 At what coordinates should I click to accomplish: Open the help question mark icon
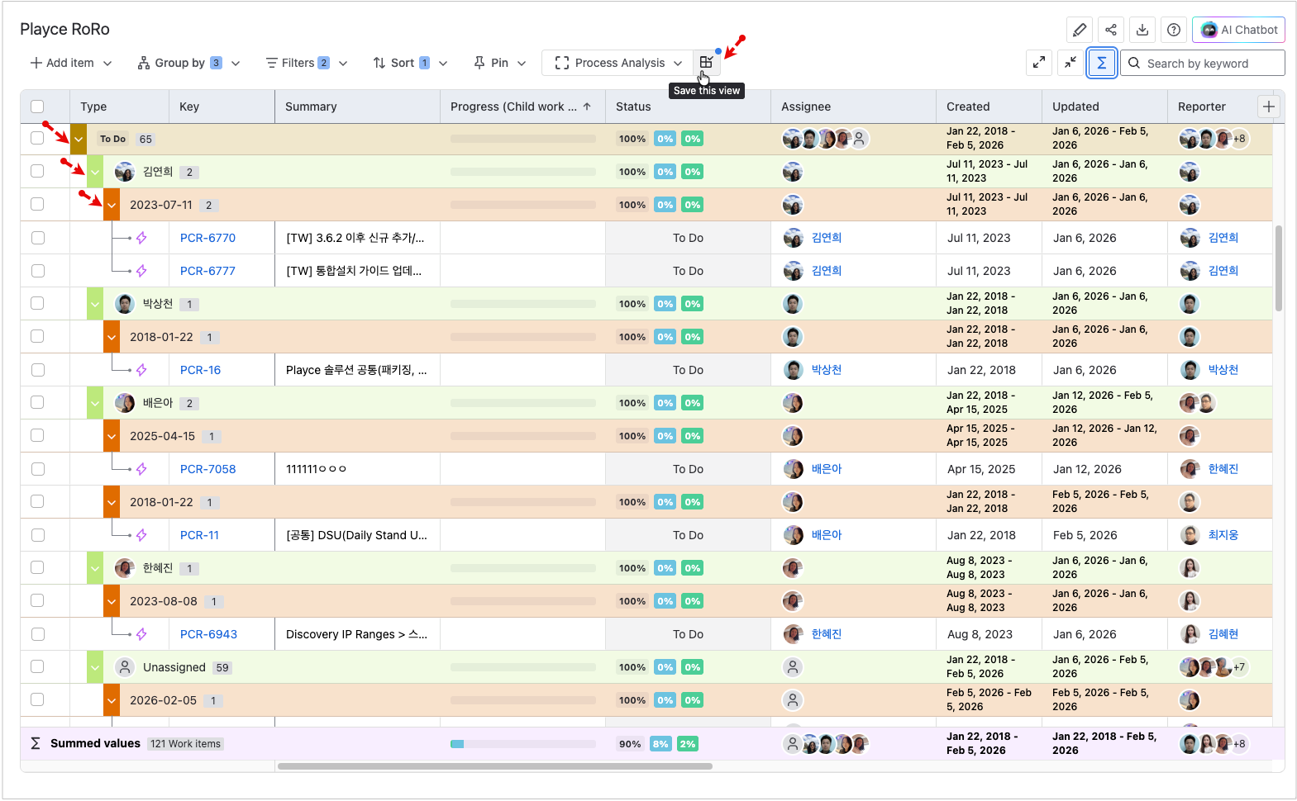tap(1173, 30)
